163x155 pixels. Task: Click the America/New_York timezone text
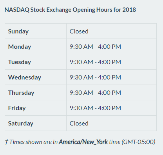[83, 142]
